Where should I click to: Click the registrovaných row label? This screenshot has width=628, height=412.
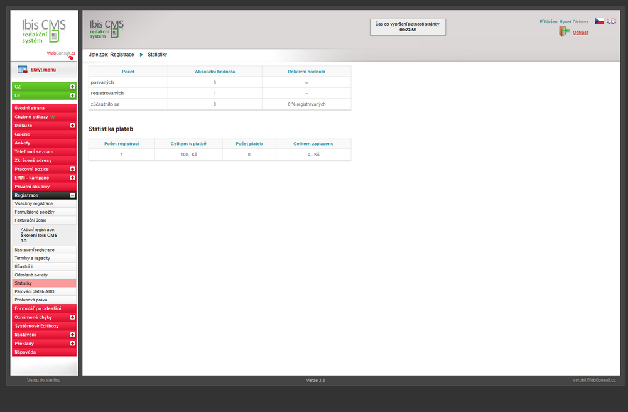tap(107, 93)
